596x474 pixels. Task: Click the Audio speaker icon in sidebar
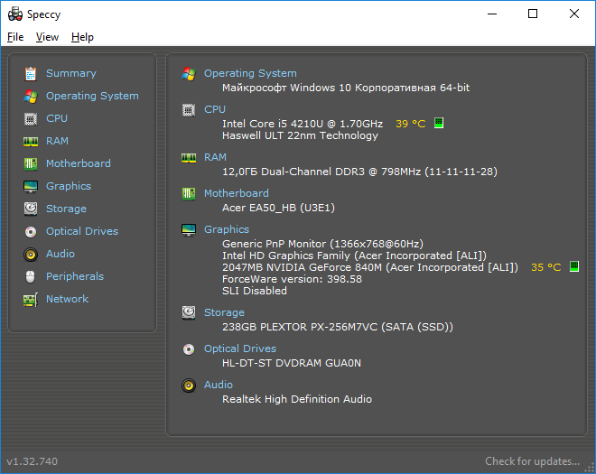31,255
